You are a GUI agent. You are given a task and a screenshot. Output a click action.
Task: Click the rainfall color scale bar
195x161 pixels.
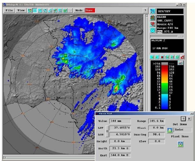point(165,86)
